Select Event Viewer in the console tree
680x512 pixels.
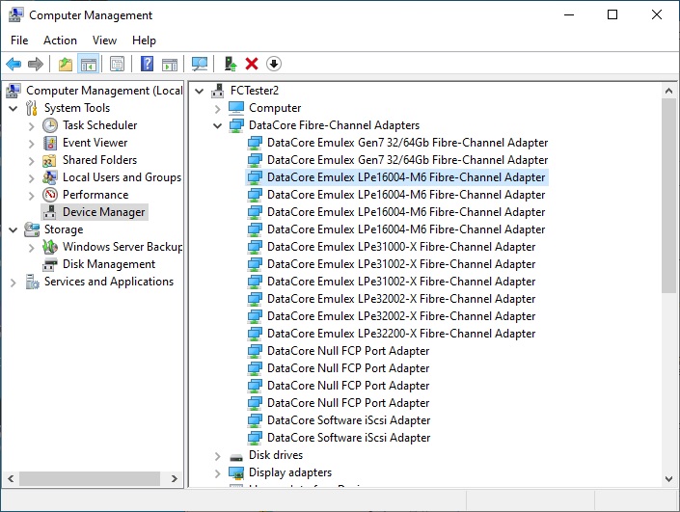95,143
